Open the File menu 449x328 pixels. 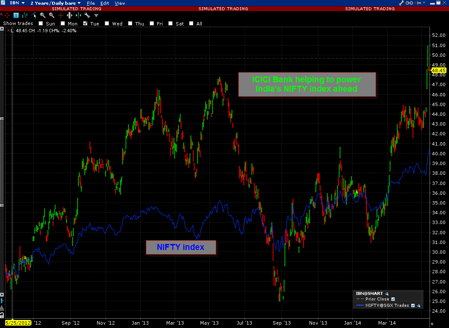[x=91, y=3]
